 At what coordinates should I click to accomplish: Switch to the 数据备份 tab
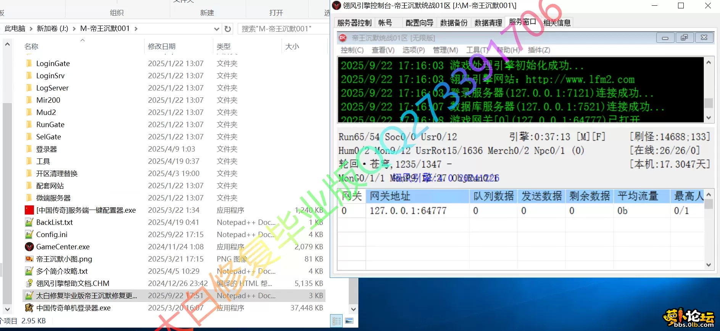point(454,23)
